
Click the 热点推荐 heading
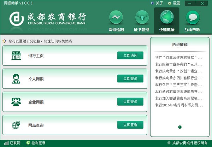click(x=180, y=45)
